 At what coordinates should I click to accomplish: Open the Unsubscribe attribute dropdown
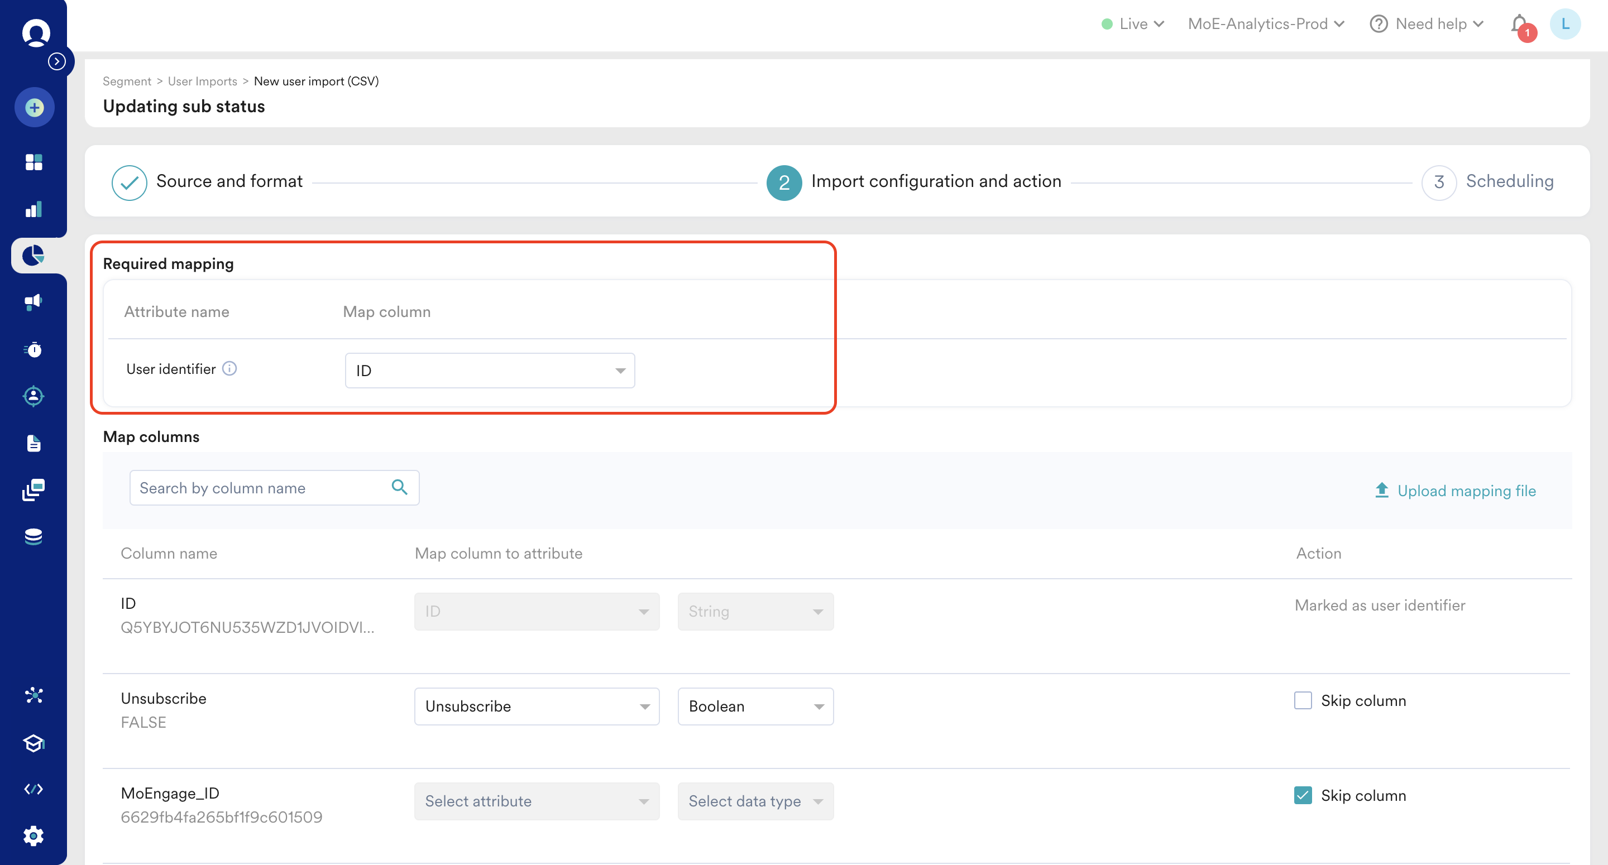537,707
